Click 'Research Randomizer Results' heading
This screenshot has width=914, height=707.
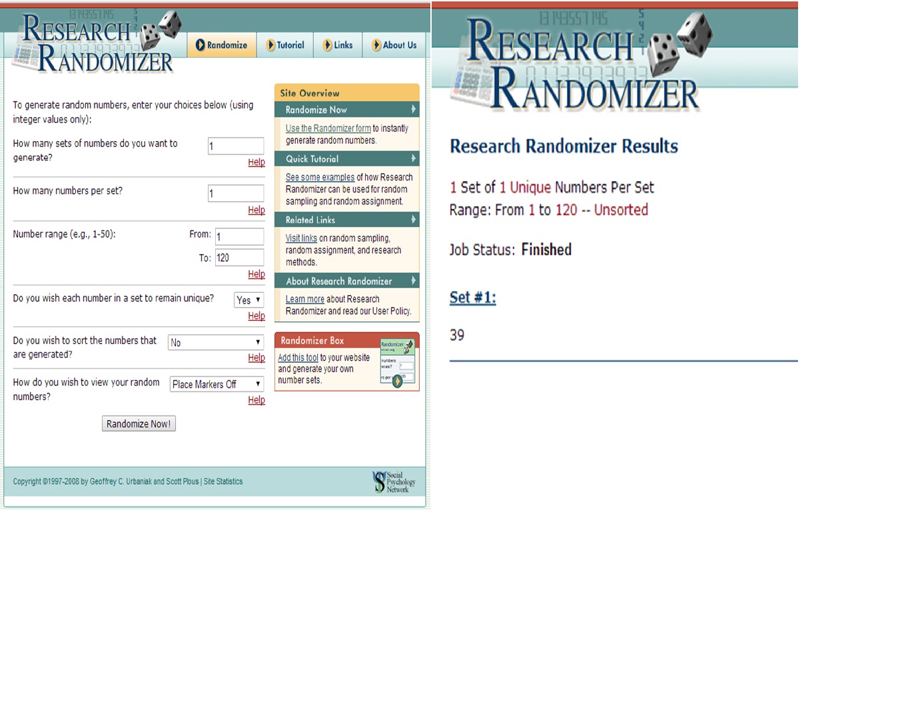pyautogui.click(x=564, y=146)
